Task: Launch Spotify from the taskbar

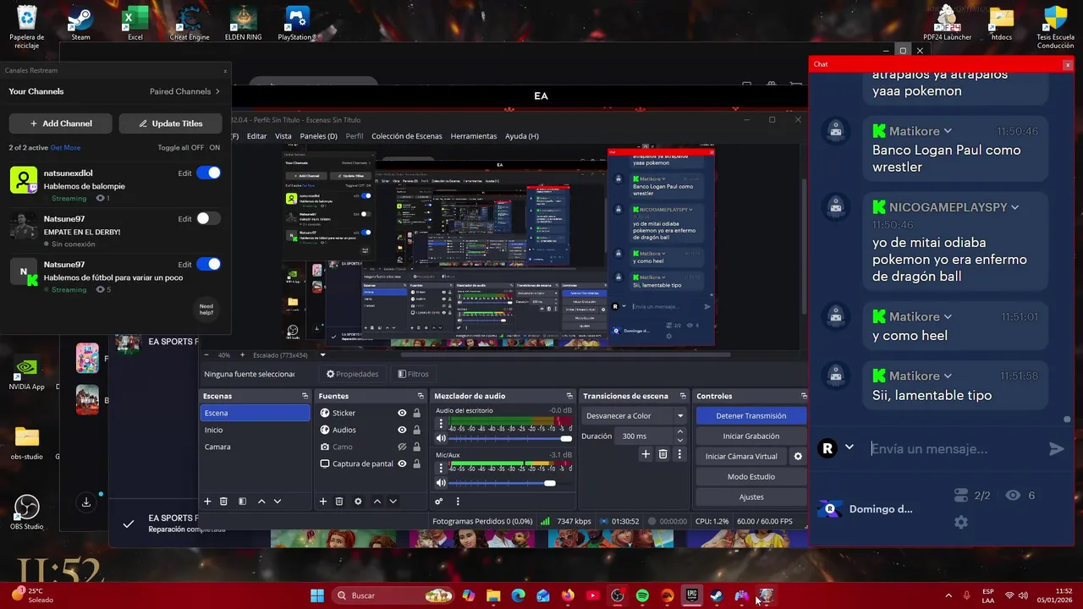Action: click(x=642, y=595)
